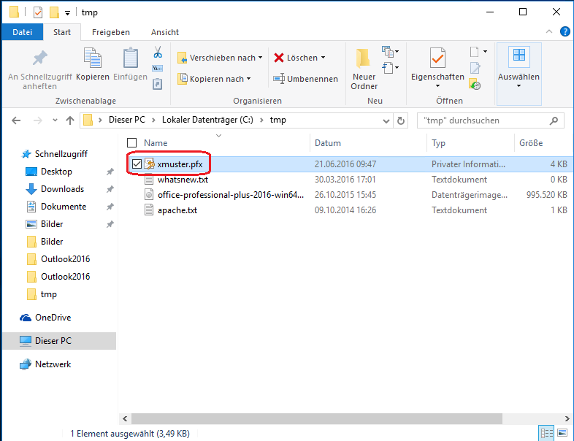The image size is (574, 441).
Task: Click the search magnifier icon
Action: click(x=554, y=120)
